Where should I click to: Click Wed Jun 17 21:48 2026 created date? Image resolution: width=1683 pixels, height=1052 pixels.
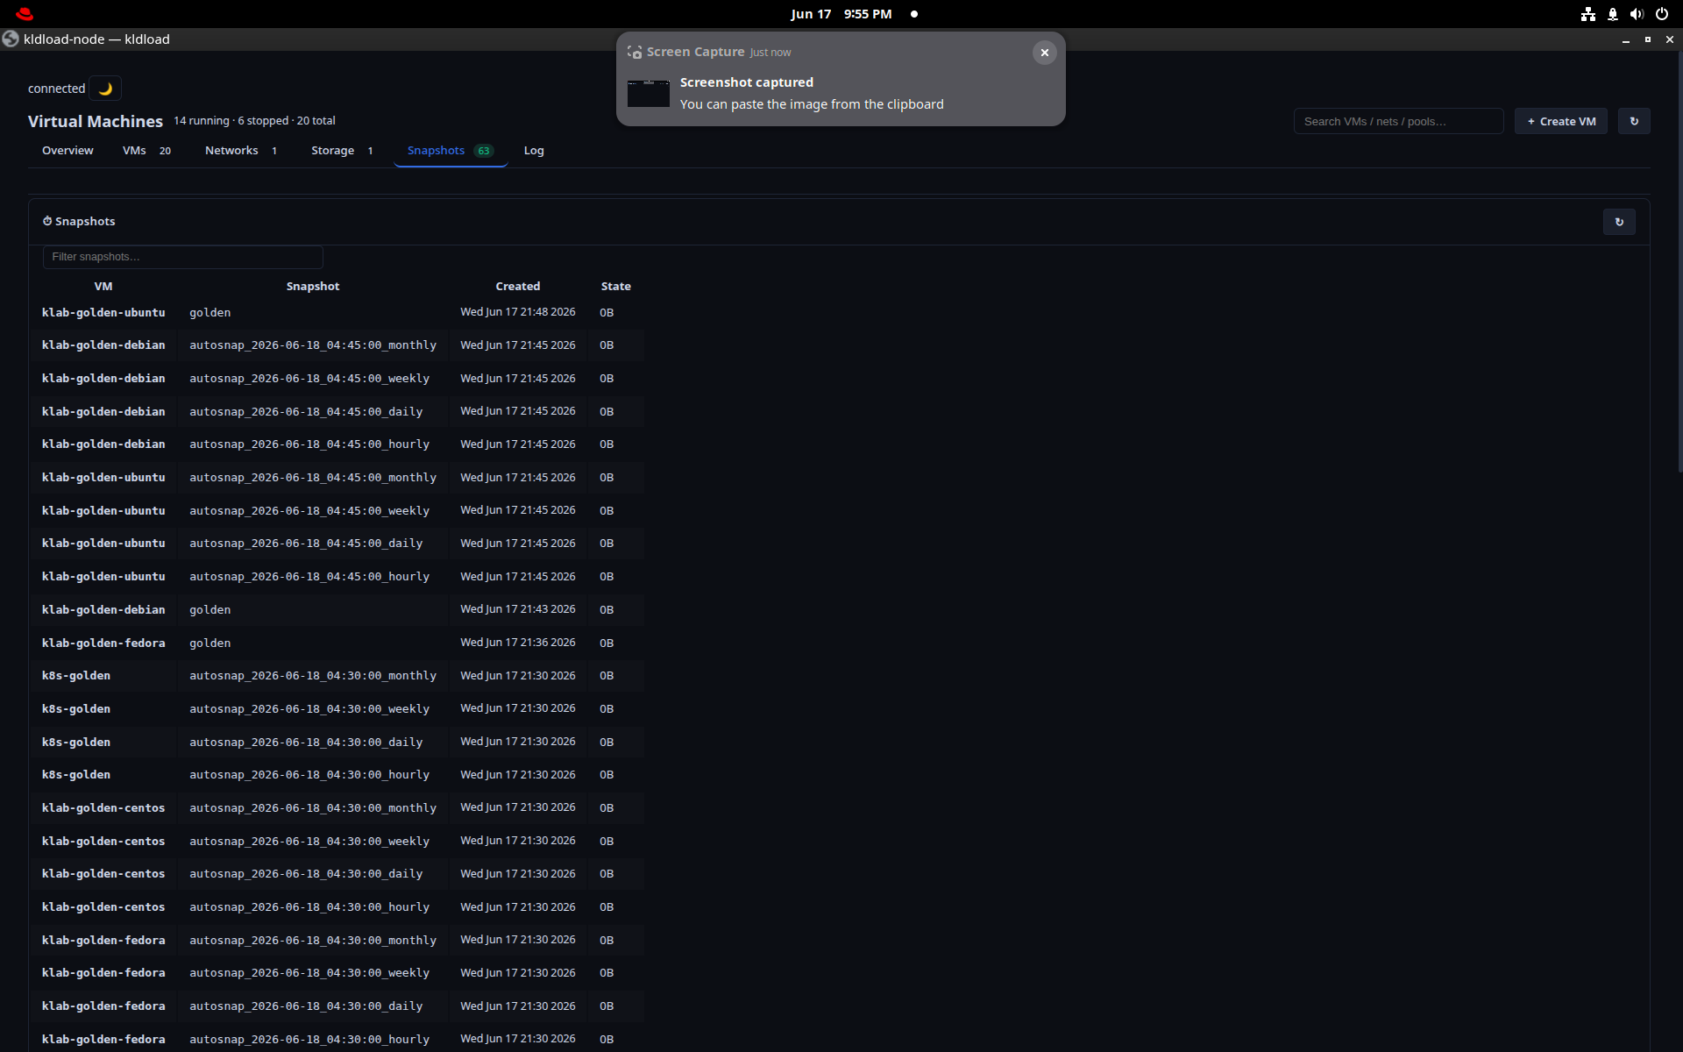click(518, 312)
